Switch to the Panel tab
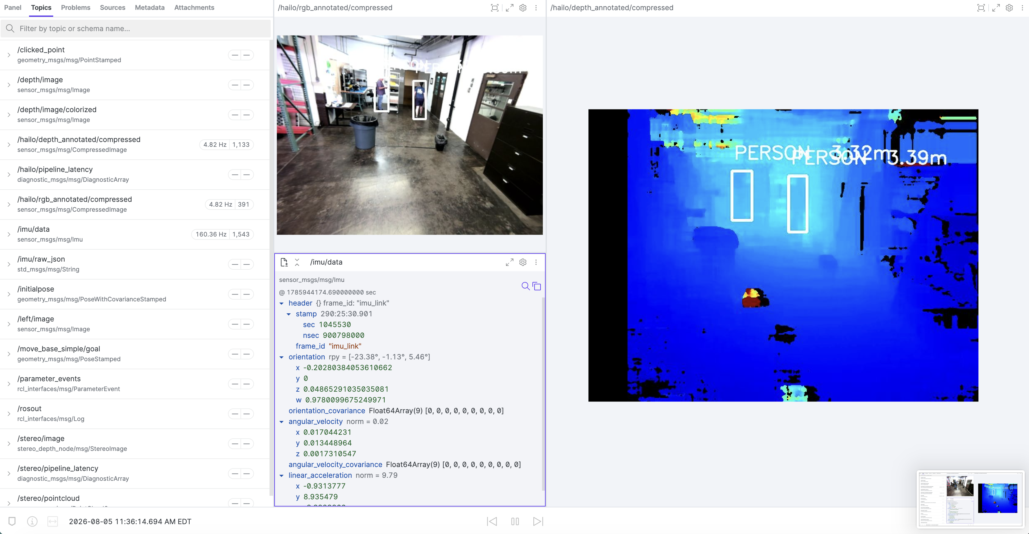 13,7
